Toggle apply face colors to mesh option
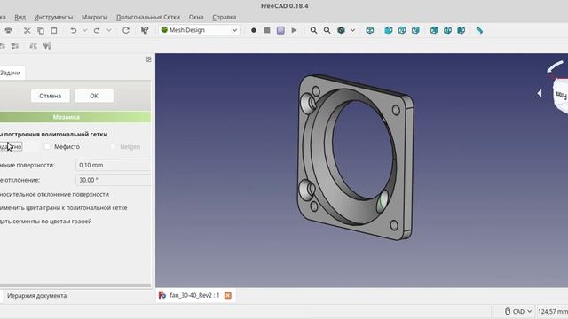The width and height of the screenshot is (568, 319). click(x=63, y=208)
